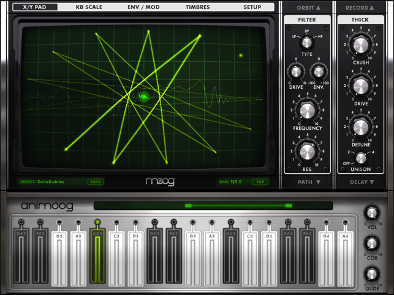Play the G2 key
394x295 pixels.
tap(59, 259)
